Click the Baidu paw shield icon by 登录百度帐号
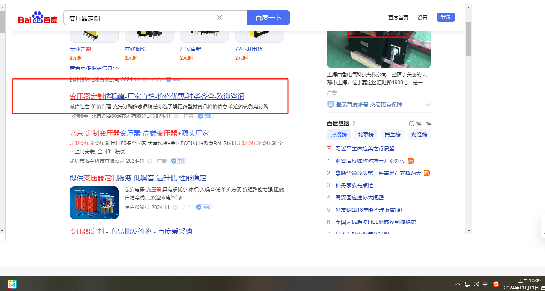This screenshot has height=291, width=545. pyautogui.click(x=331, y=105)
